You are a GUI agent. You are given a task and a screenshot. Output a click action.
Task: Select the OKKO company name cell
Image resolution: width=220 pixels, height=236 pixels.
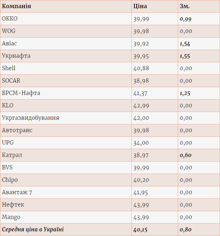click(10, 19)
